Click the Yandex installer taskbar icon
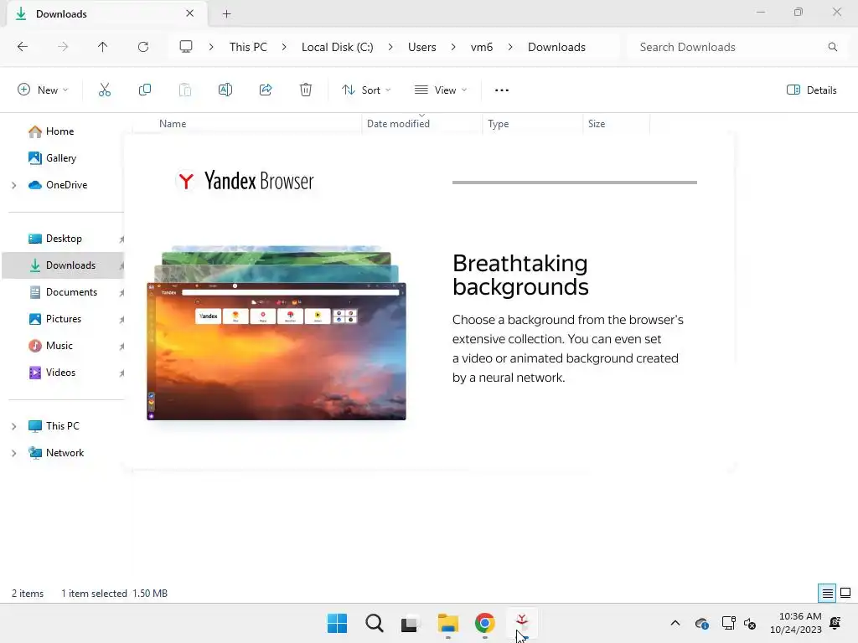Image resolution: width=858 pixels, height=643 pixels. tap(522, 623)
